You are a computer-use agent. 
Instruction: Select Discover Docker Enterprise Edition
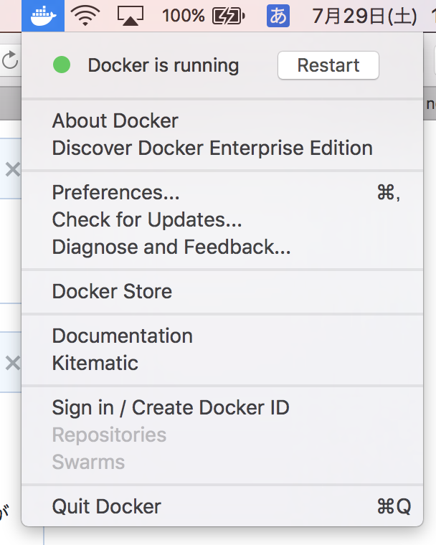tap(212, 148)
